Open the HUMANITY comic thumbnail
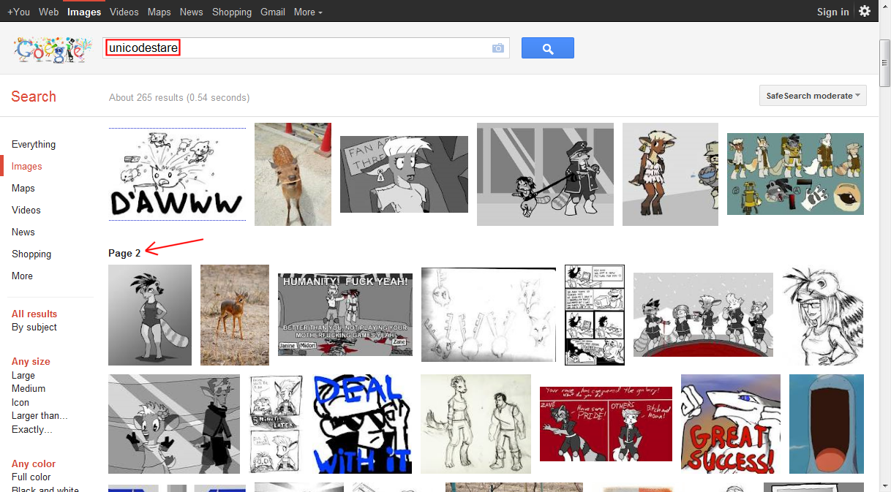 [x=345, y=314]
